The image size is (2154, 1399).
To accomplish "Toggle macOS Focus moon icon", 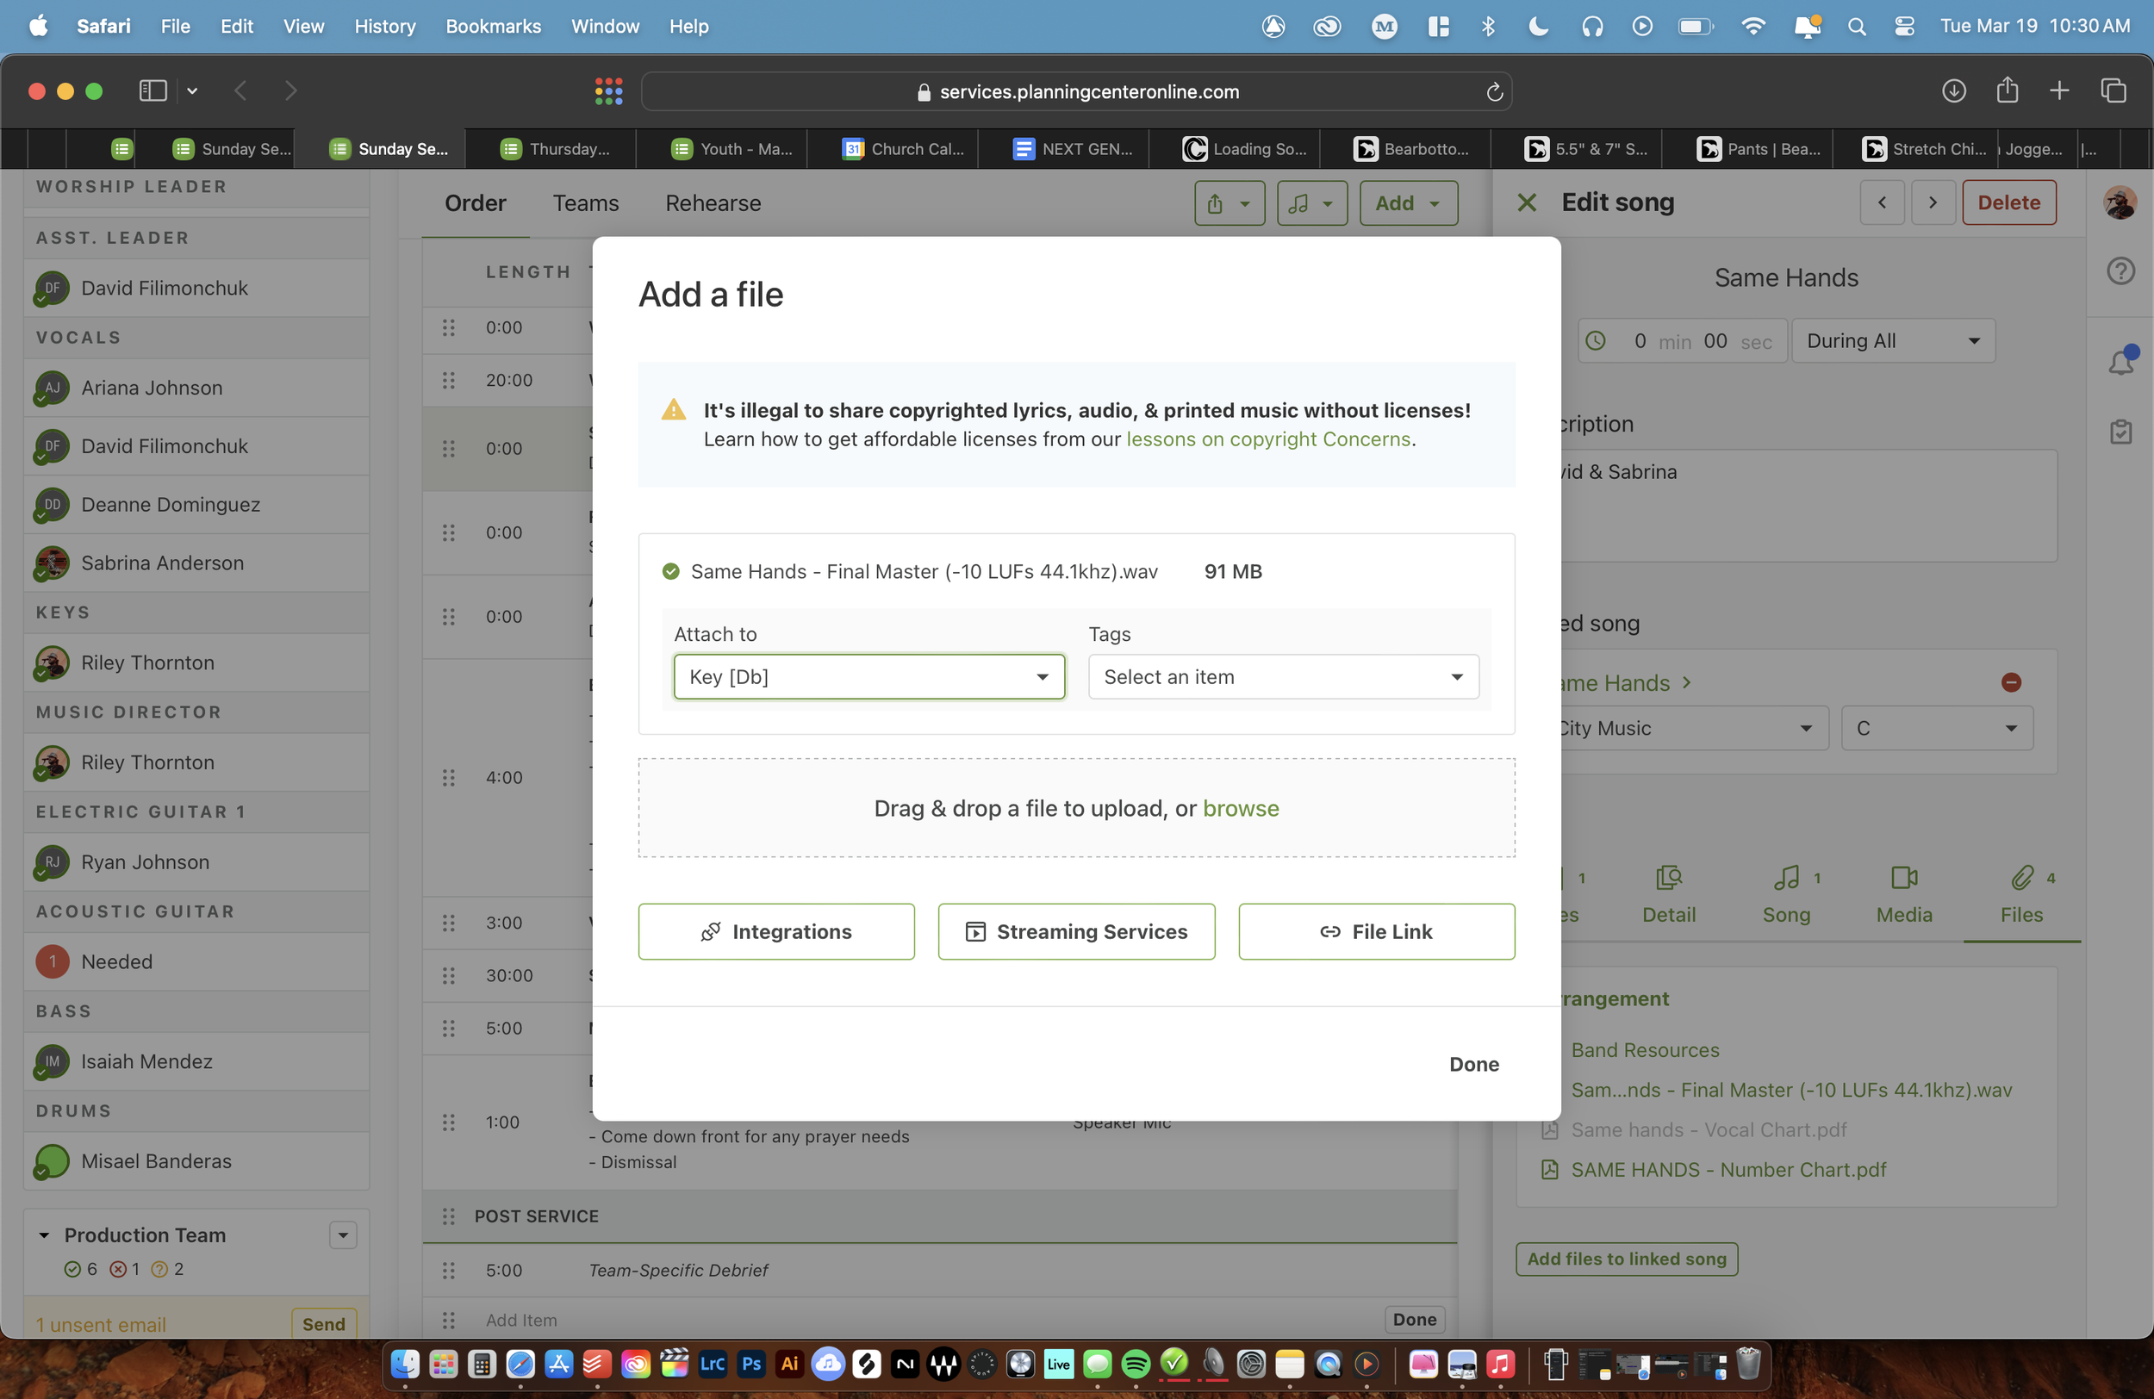I will point(1538,26).
